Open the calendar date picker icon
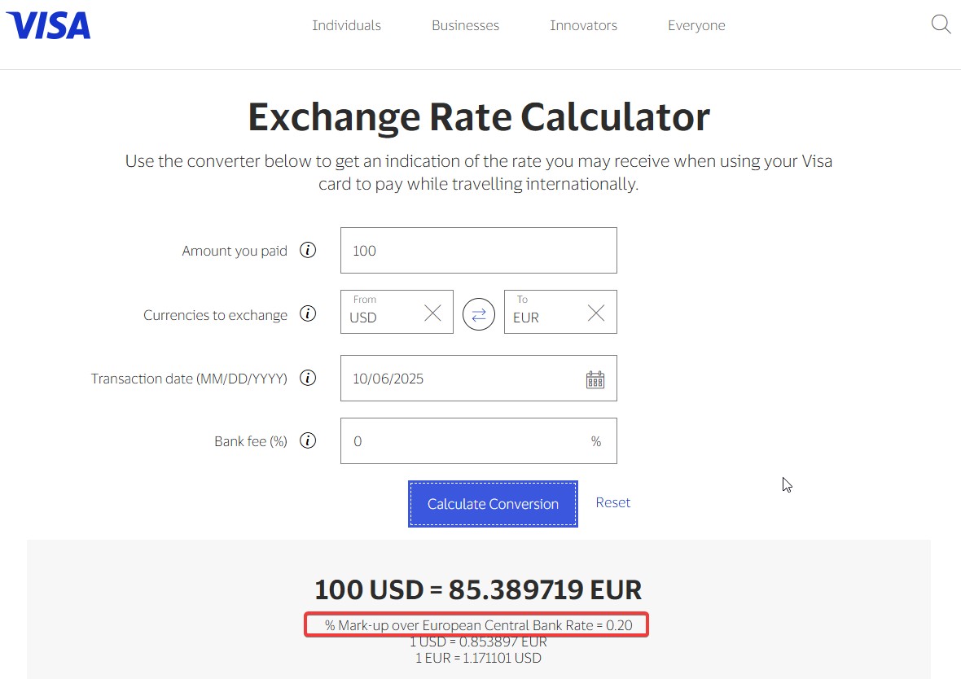961x679 pixels. 595,379
